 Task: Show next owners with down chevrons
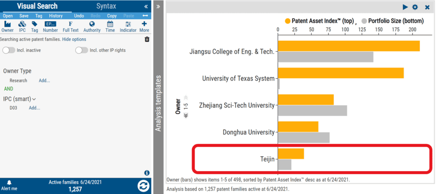tap(186, 115)
